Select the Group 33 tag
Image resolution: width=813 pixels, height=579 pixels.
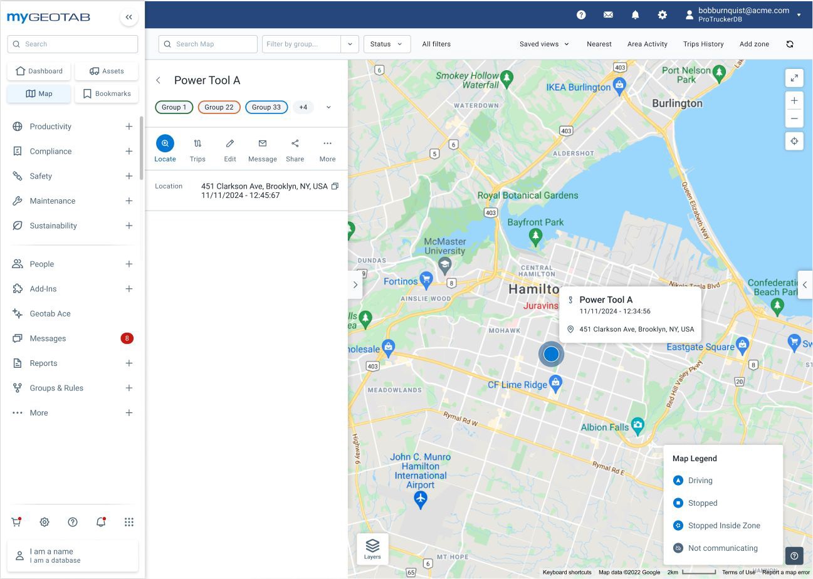click(266, 107)
